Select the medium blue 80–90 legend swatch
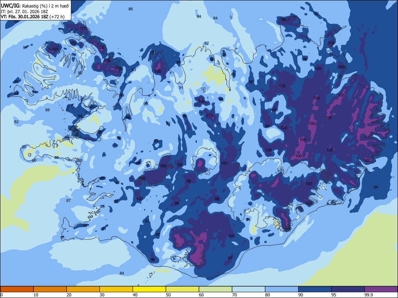Screen dimensions: 398x298 point(282,289)
